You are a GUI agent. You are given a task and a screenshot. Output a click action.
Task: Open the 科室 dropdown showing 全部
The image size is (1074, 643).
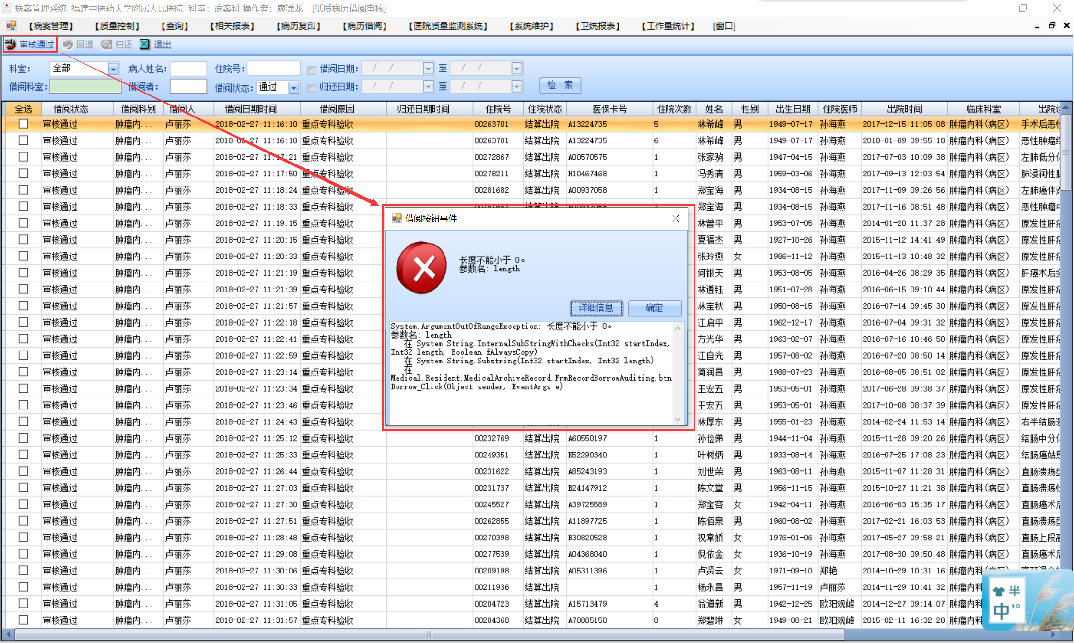click(113, 69)
